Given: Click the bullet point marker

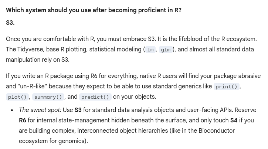Looking at the screenshot, I should point(12,110).
